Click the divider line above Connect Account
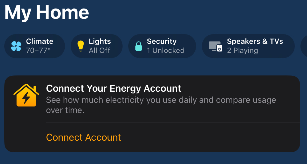307x164 pixels. pos(173,122)
